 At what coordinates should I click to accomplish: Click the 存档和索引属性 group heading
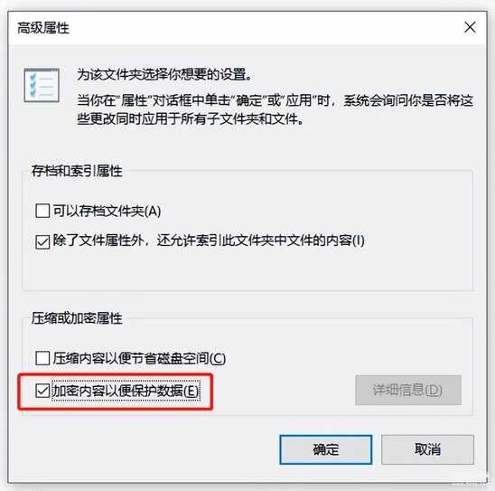coord(77,171)
